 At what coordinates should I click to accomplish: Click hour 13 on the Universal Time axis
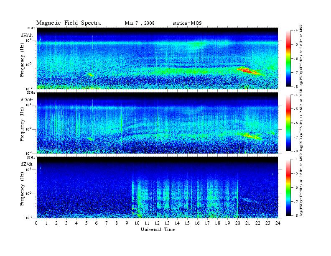[x=167, y=223]
